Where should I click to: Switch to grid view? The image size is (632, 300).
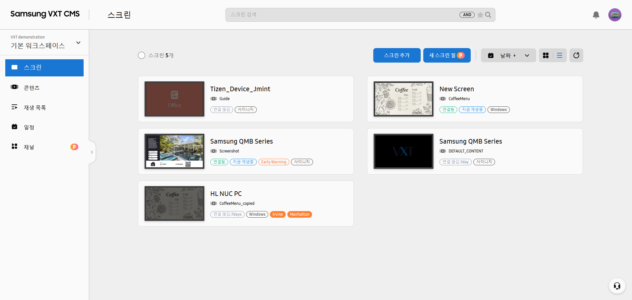point(546,55)
